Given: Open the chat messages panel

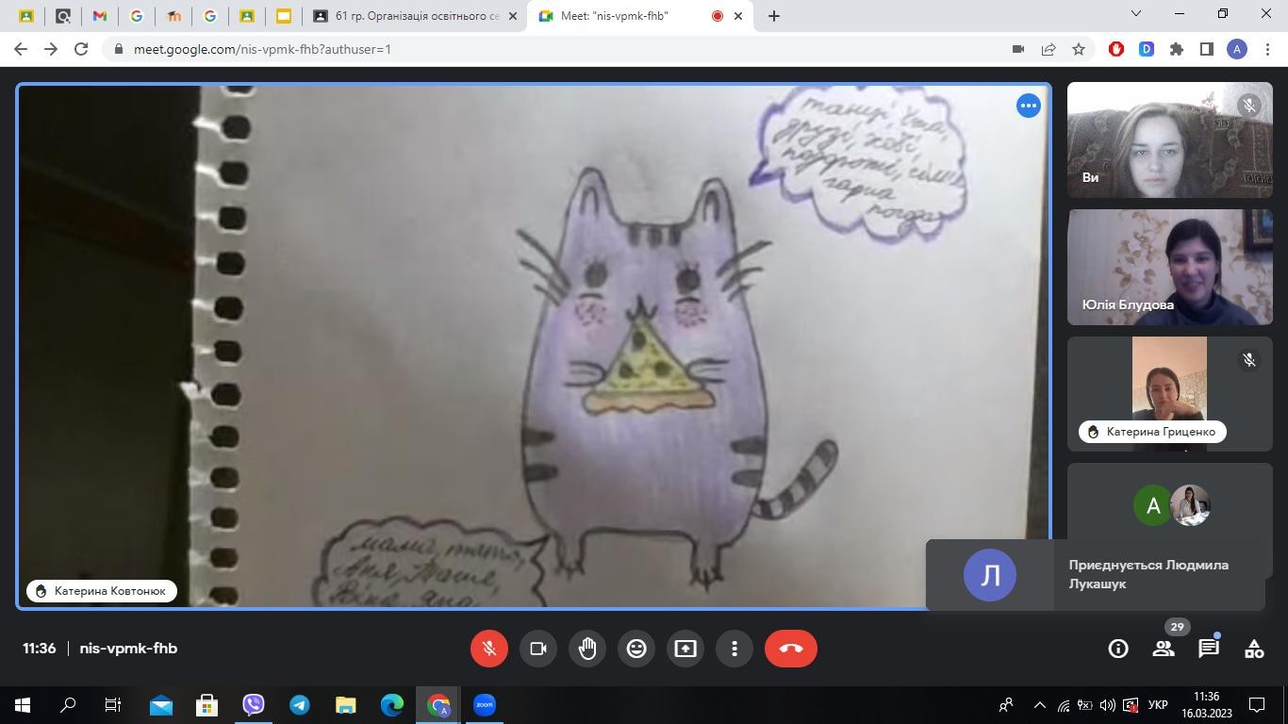Looking at the screenshot, I should point(1209,649).
